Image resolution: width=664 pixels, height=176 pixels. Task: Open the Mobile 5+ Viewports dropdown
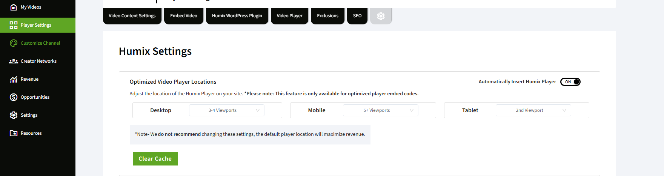pyautogui.click(x=380, y=110)
